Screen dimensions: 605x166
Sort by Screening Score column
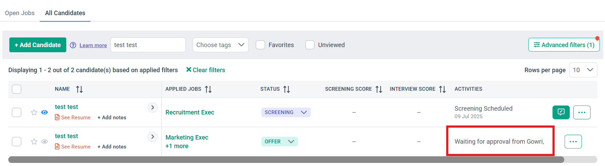(x=379, y=89)
